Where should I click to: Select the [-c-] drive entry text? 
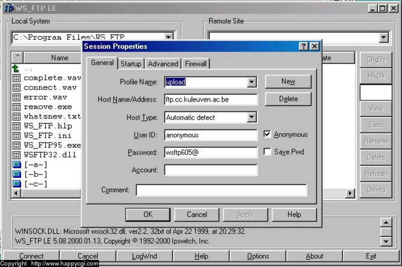pos(36,184)
